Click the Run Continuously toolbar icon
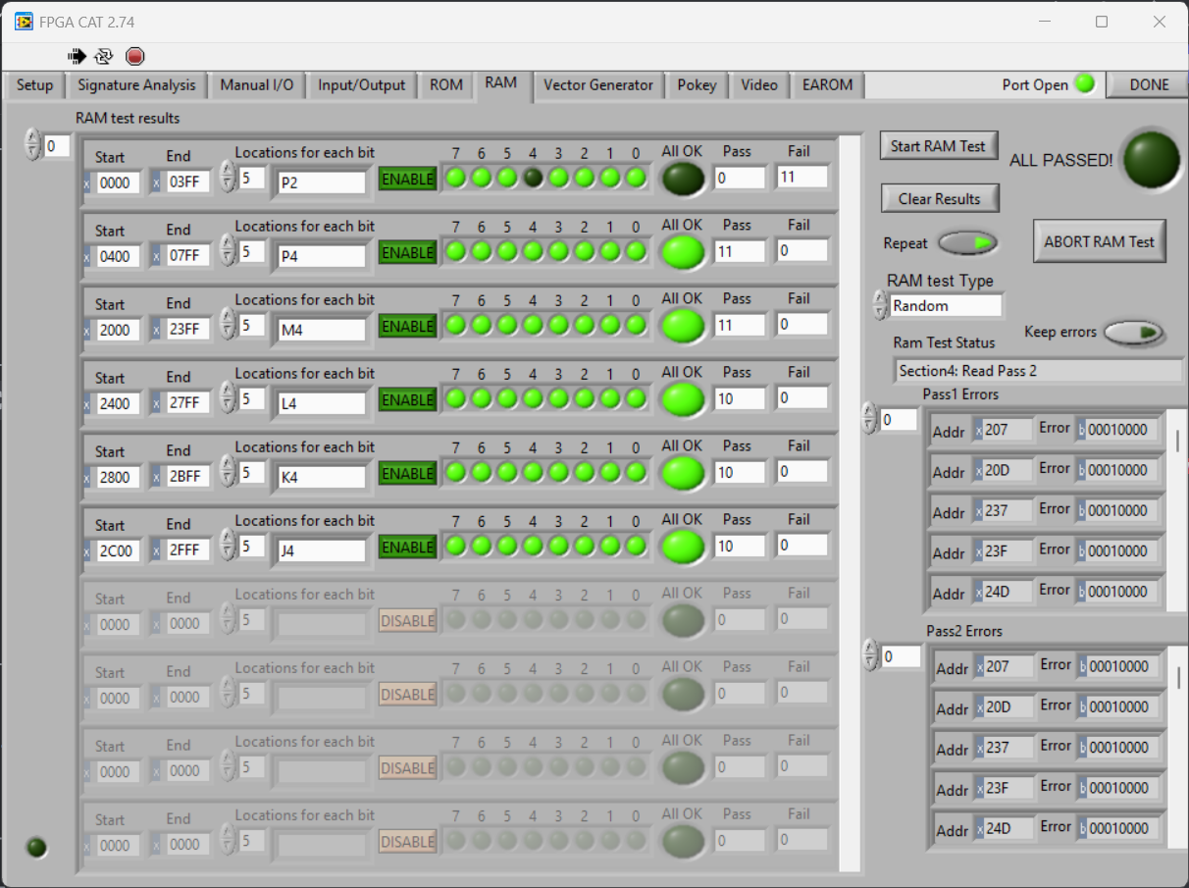Screen dimensions: 1189x888 [x=104, y=56]
